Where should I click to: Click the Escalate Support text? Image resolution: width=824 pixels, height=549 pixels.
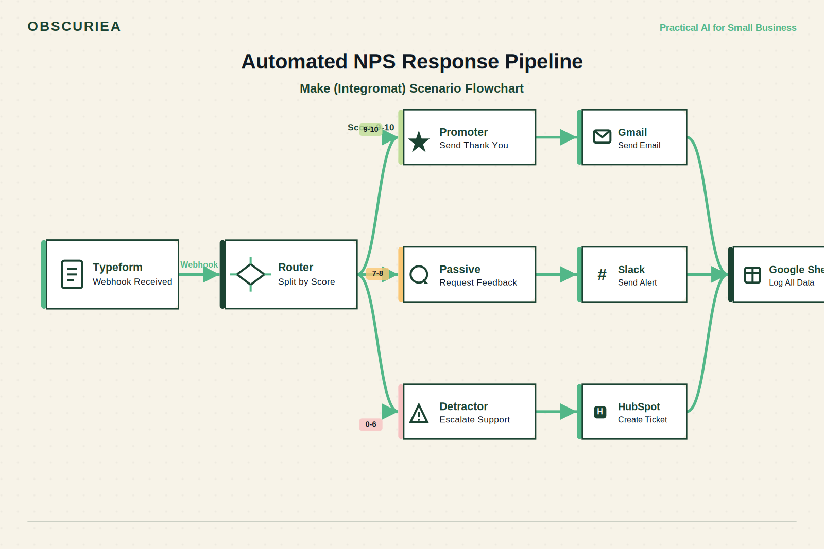coord(474,419)
